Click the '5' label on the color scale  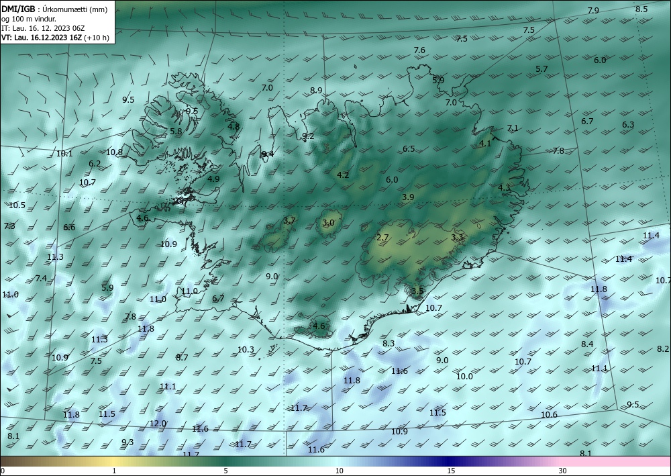pos(225,471)
